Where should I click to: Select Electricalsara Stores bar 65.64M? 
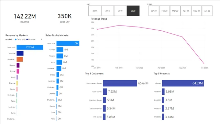tap(120, 83)
